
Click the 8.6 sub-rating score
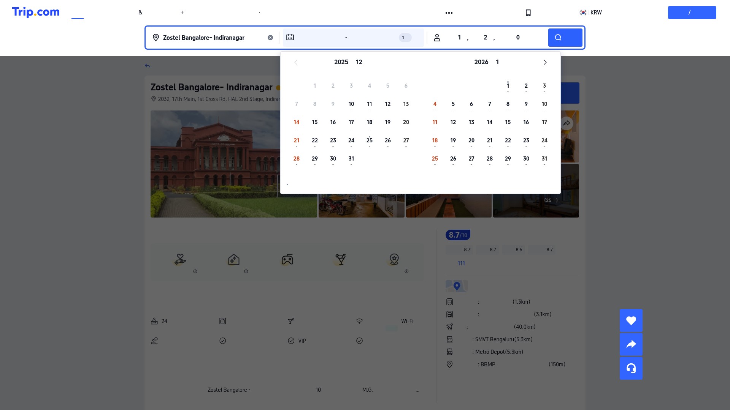519,250
